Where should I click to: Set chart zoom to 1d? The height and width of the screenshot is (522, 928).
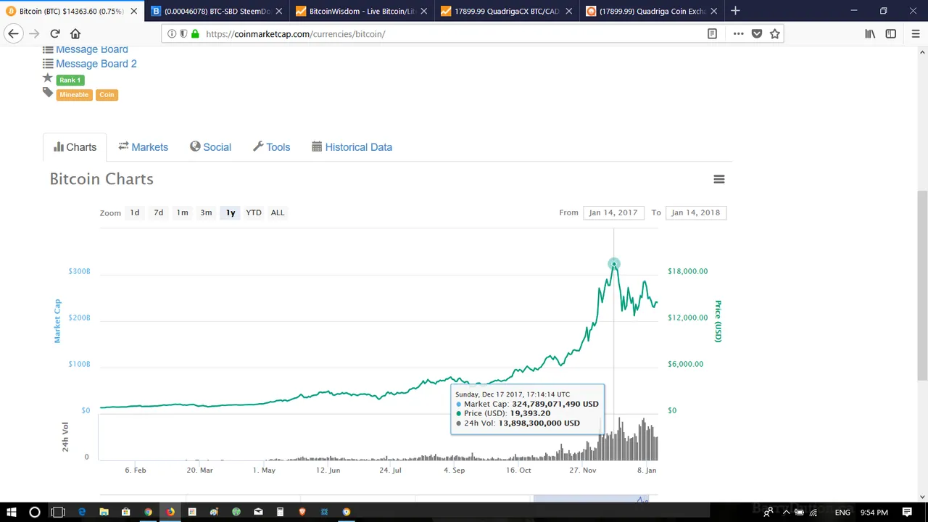pos(135,212)
